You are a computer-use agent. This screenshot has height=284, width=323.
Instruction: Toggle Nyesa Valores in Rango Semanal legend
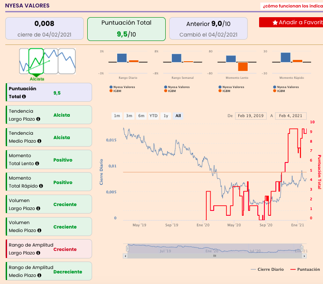click(177, 87)
